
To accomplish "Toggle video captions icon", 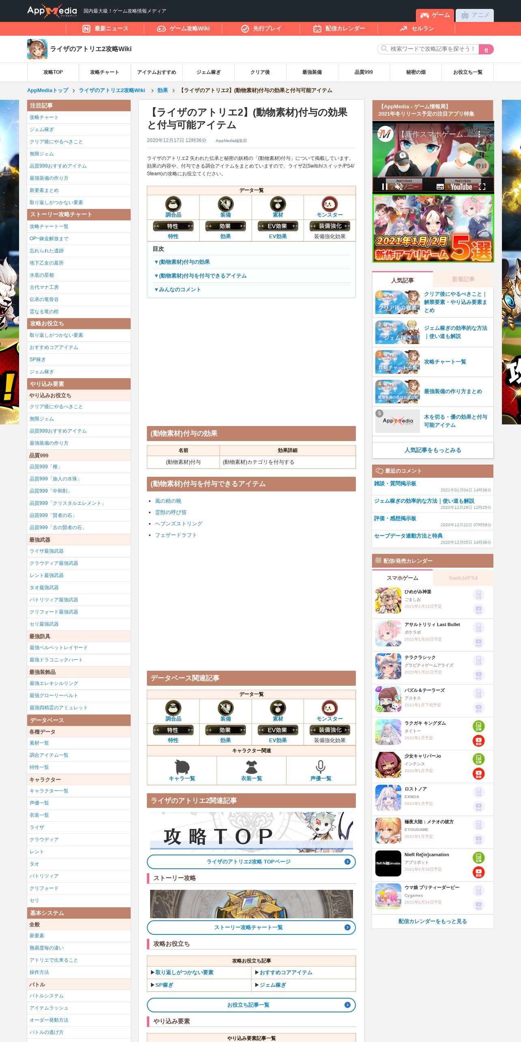I will [x=440, y=187].
